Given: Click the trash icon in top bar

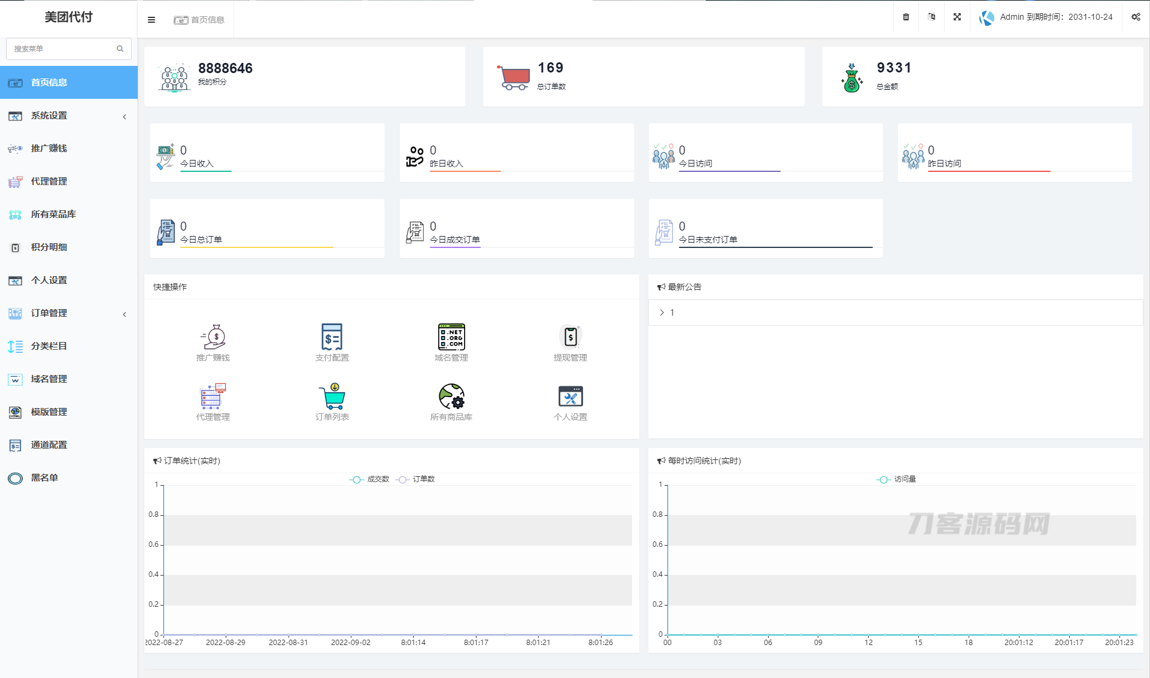Looking at the screenshot, I should click(x=906, y=17).
